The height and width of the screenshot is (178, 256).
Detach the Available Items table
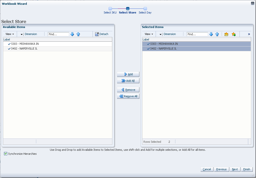[x=102, y=34]
